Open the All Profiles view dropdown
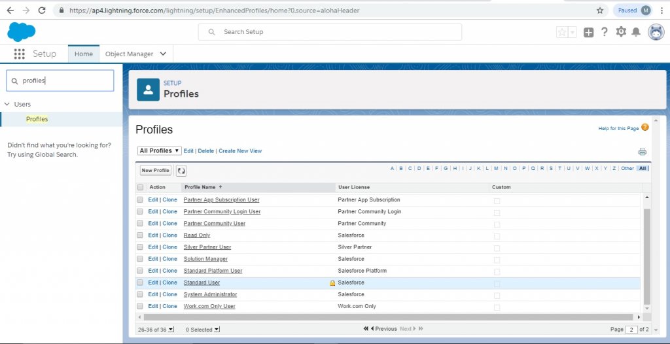 pos(160,151)
